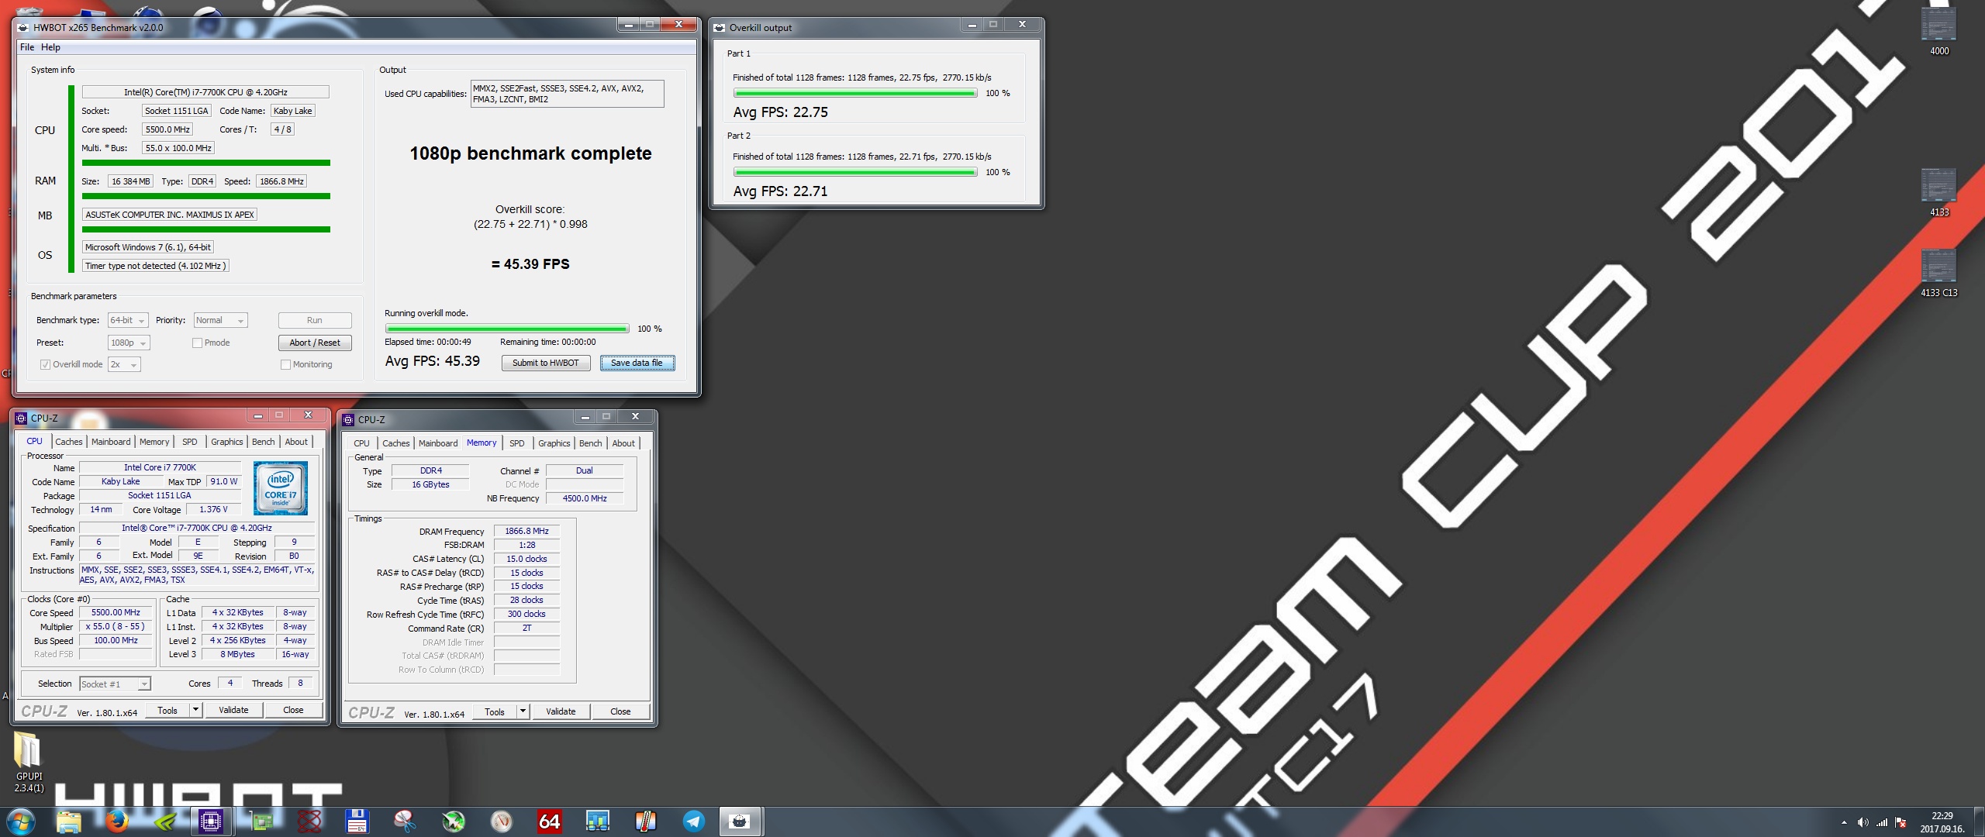The width and height of the screenshot is (1985, 837).
Task: Open Bench tab in left CPU-Z
Action: tap(264, 442)
